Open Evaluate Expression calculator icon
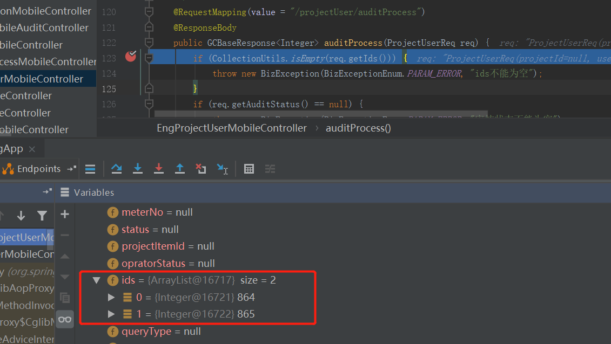 point(249,169)
